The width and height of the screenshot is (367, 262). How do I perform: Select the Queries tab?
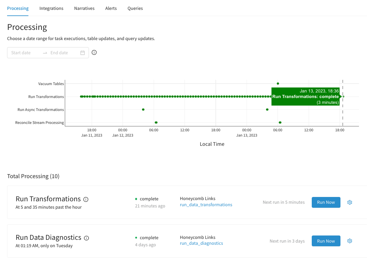coord(135,8)
